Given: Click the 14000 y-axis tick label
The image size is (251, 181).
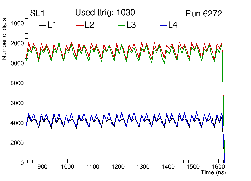Looking at the screenshot, I should click(x=15, y=23).
